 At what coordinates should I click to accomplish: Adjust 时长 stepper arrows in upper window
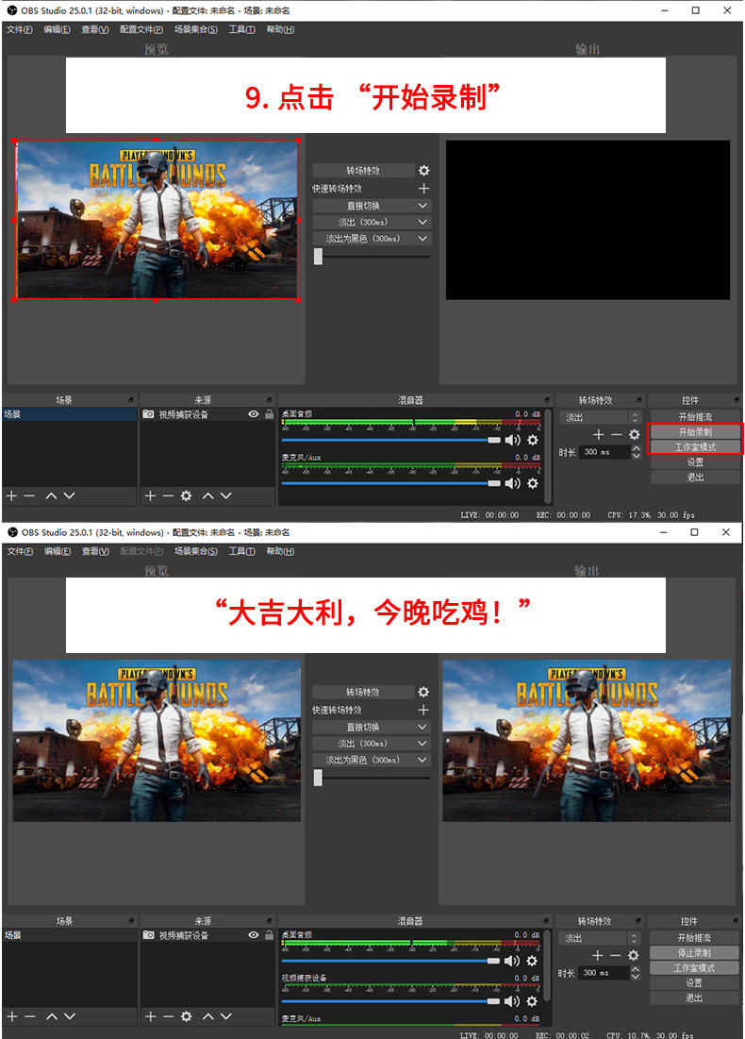click(637, 452)
